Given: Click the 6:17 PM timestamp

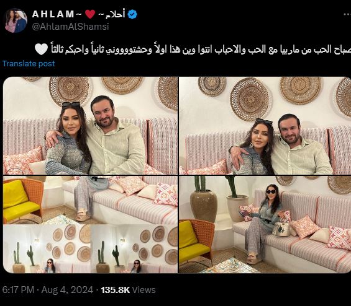Looking at the screenshot, I should point(18,290).
